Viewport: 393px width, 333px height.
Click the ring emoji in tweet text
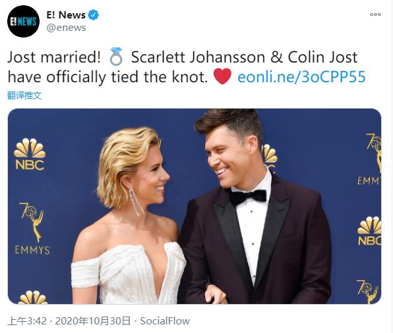116,57
